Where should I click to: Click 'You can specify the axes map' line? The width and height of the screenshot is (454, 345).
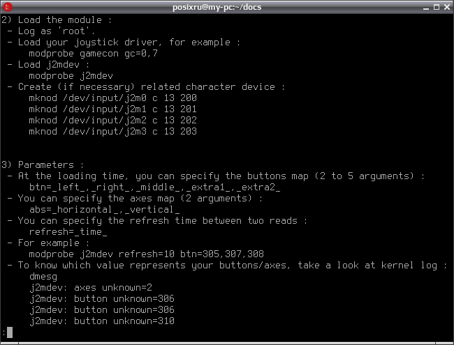click(x=135, y=198)
